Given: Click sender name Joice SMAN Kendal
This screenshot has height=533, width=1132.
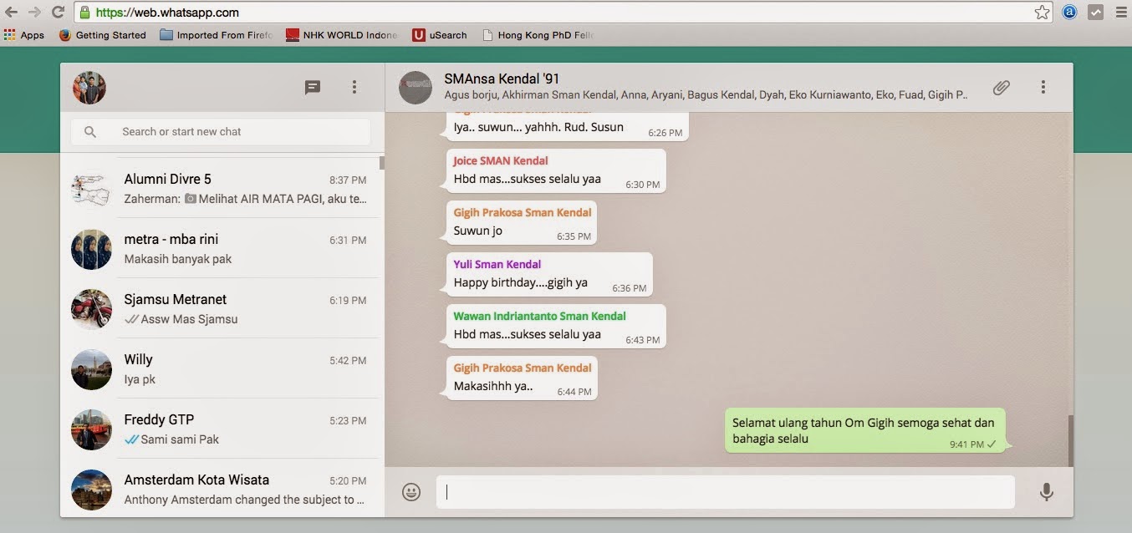Looking at the screenshot, I should tap(501, 160).
